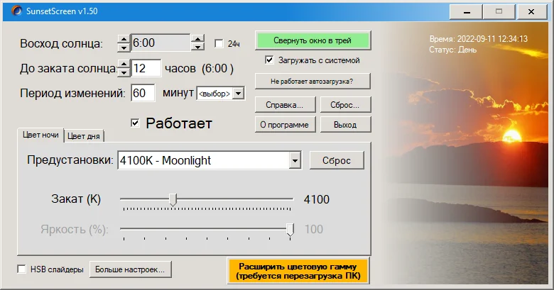The height and width of the screenshot is (290, 554).
Task: Open Больше настроек settings
Action: [130, 269]
